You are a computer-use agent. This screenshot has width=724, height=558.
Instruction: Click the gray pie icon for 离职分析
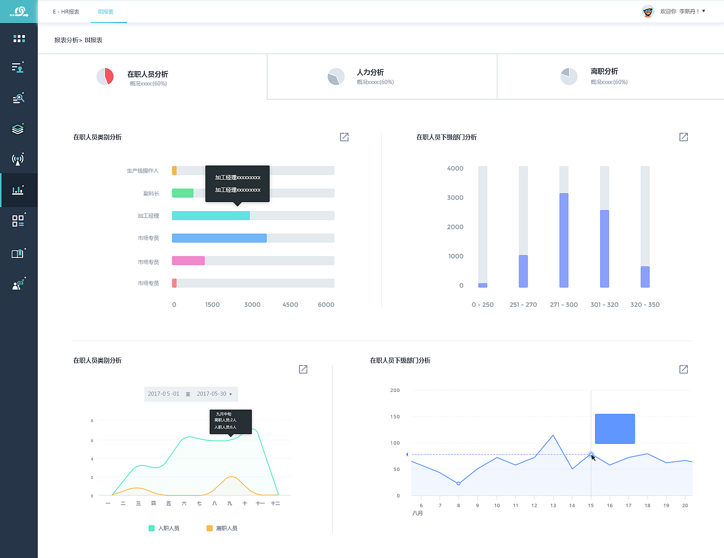pos(568,76)
